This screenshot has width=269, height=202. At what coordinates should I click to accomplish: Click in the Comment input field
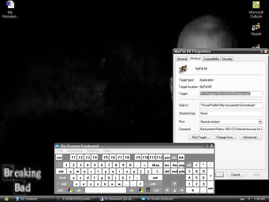tap(231, 129)
